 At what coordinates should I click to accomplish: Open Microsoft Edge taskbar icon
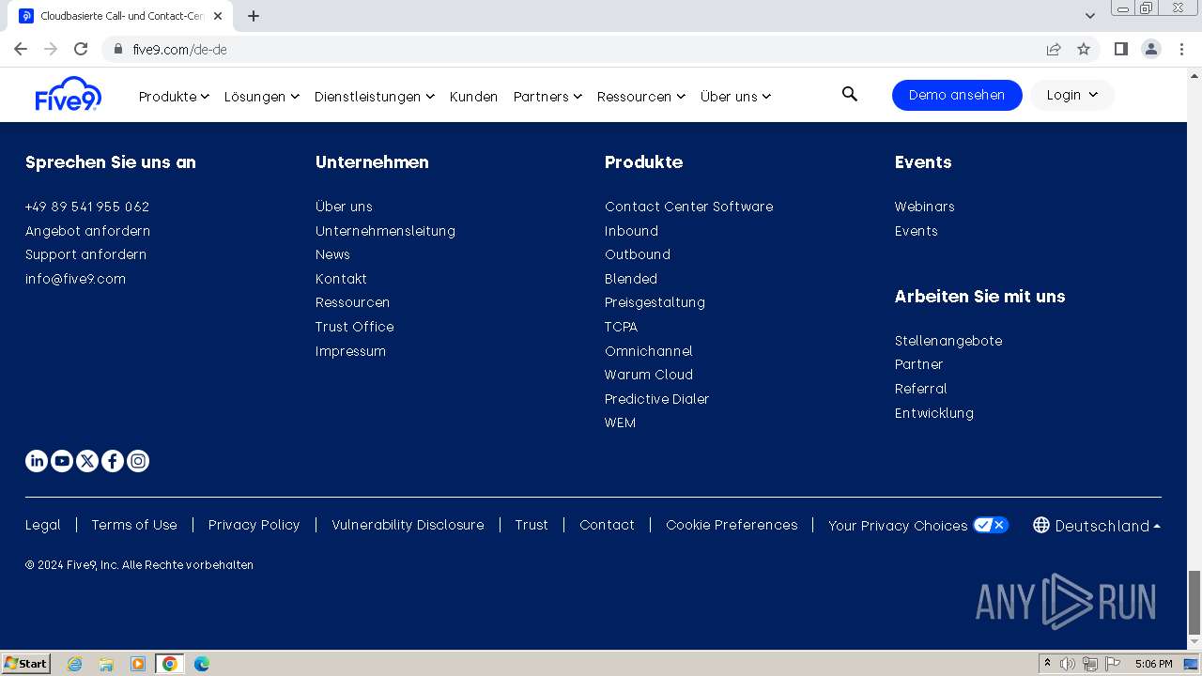click(201, 664)
